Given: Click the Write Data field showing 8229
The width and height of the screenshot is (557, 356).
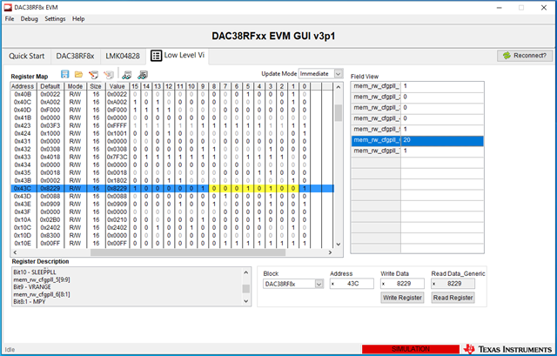Looking at the screenshot, I should 402,284.
